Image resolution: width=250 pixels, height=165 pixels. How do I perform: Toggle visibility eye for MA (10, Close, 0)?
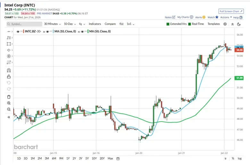coord(47,32)
